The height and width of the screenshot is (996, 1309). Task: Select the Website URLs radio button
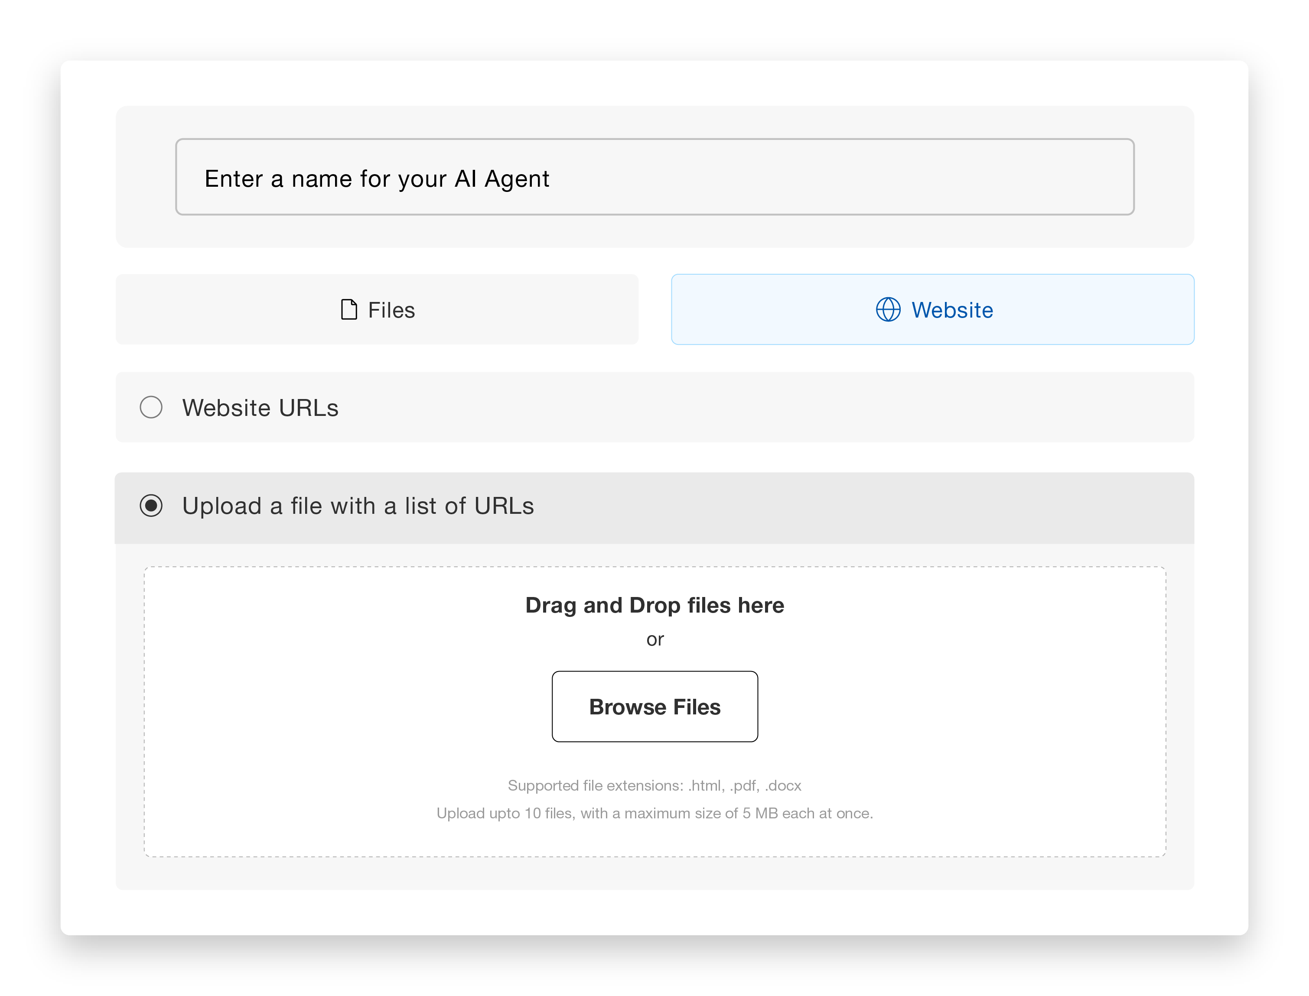click(152, 407)
